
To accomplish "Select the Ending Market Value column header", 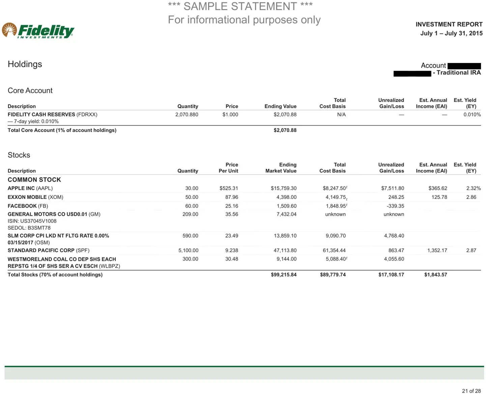I will tap(281, 168).
